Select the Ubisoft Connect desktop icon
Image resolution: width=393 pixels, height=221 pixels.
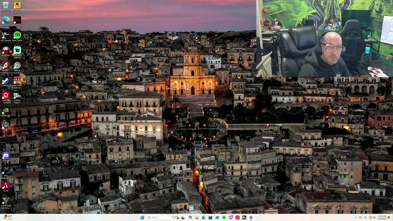(x=17, y=65)
